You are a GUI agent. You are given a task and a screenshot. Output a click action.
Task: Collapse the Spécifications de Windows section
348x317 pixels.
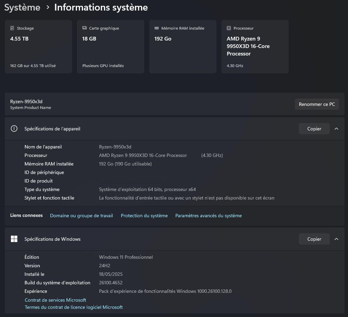pos(336,239)
